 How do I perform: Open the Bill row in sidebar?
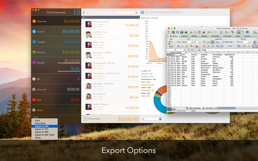[x=56, y=79]
